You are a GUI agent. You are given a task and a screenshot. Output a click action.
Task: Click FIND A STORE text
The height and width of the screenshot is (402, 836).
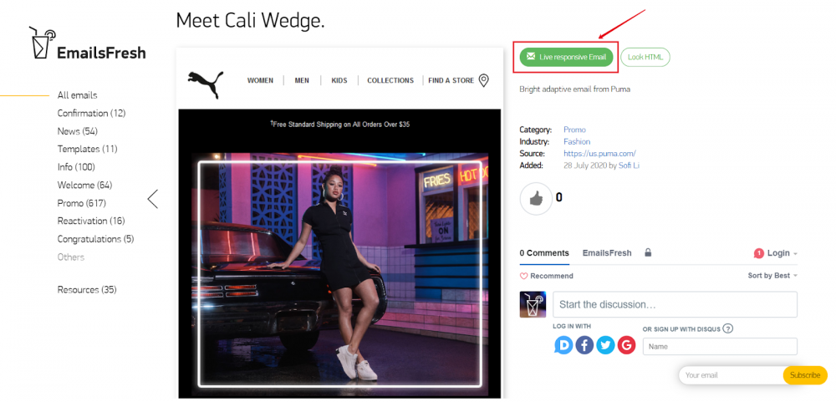[x=451, y=80]
